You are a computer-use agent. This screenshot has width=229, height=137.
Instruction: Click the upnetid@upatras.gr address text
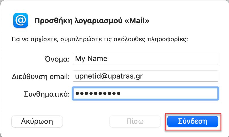[x=109, y=76]
